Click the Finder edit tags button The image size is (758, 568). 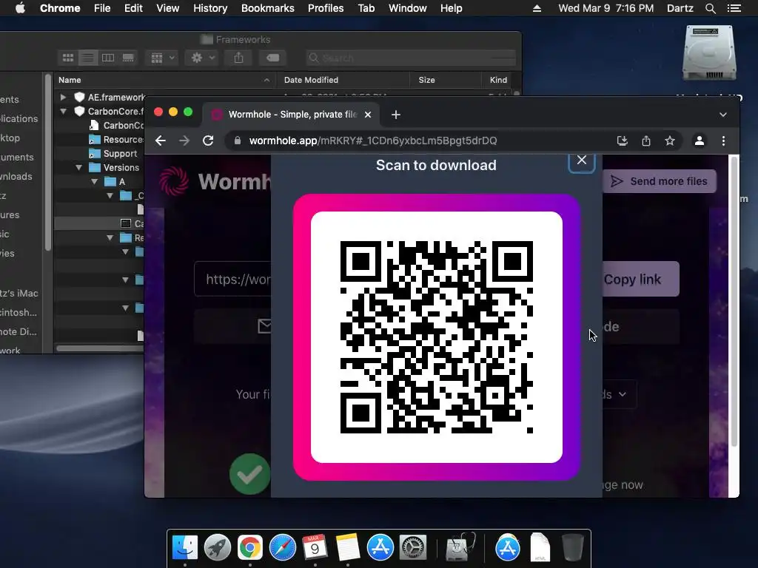tap(272, 58)
